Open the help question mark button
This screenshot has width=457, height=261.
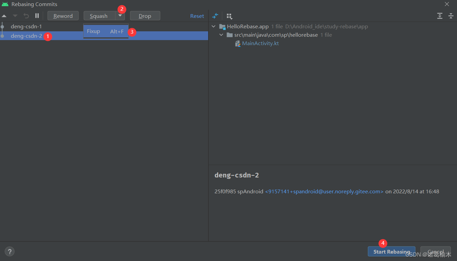click(9, 251)
